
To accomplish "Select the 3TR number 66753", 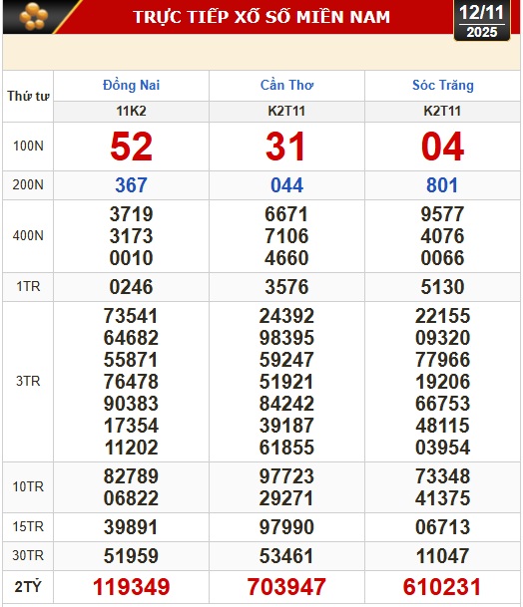I will (x=442, y=404).
